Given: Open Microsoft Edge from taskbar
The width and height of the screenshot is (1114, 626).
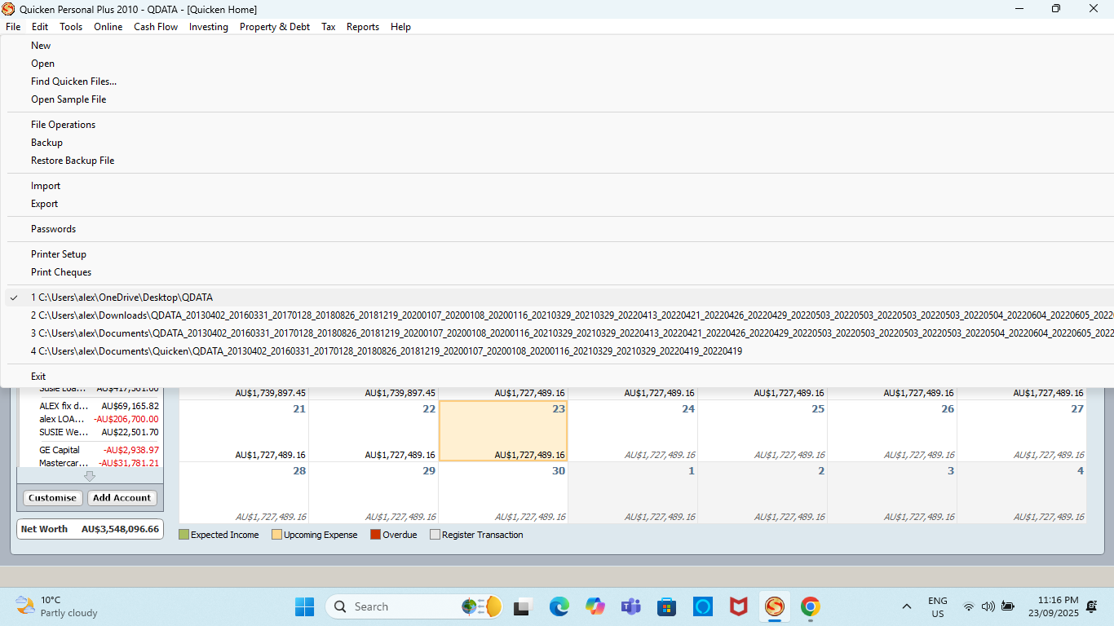Looking at the screenshot, I should [559, 606].
